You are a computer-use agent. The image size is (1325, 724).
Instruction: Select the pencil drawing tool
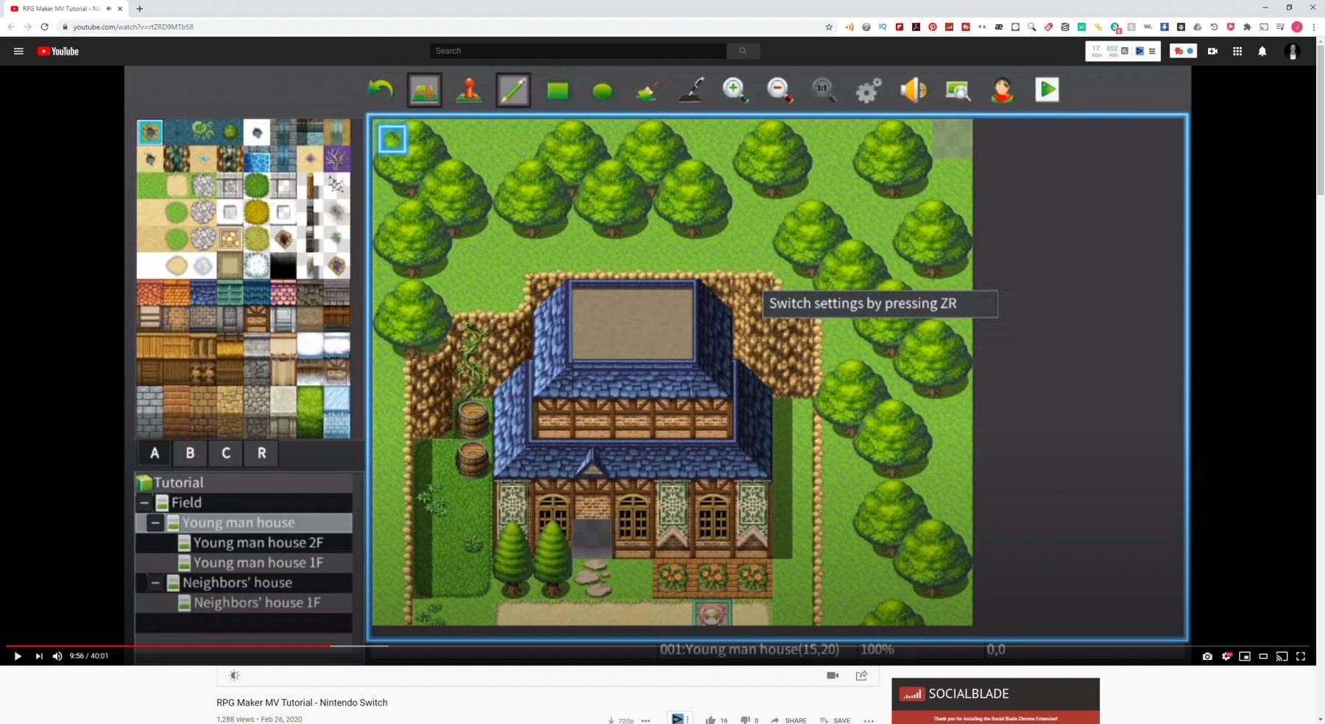coord(513,90)
